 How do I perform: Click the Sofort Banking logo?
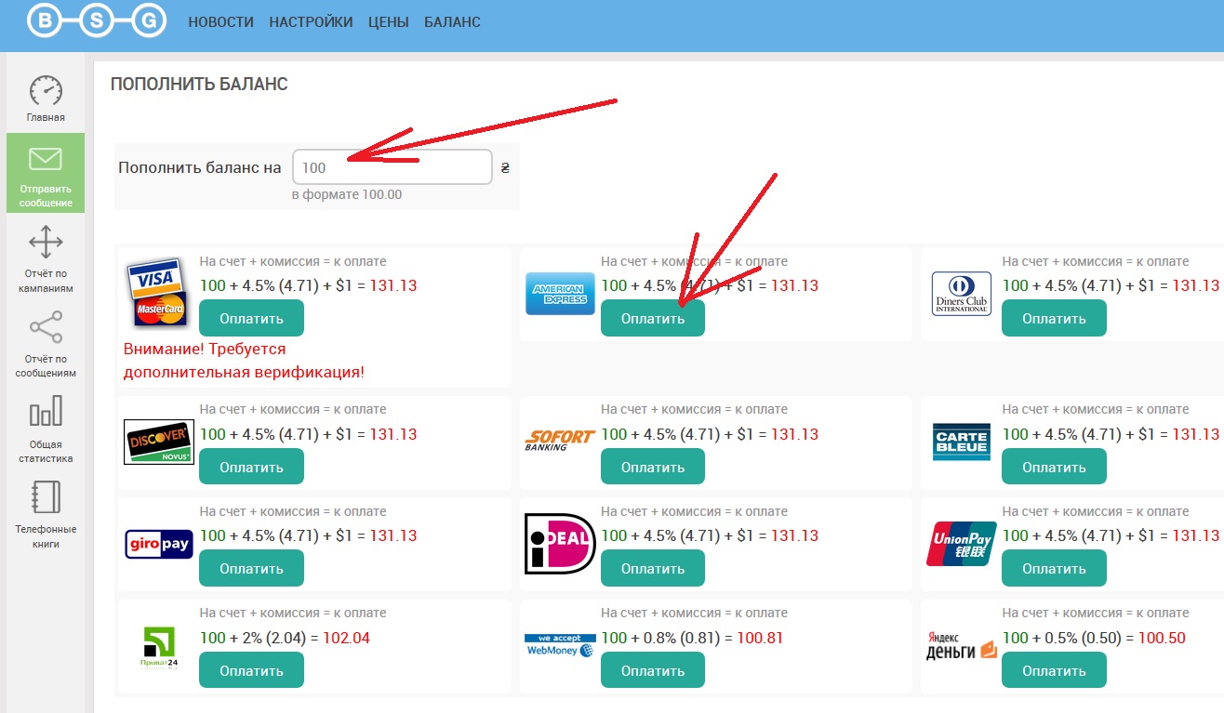tap(560, 441)
